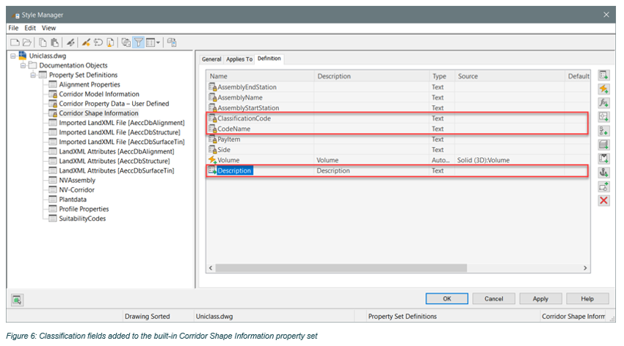Click the Open Drawing folder icon
The width and height of the screenshot is (624, 346).
pyautogui.click(x=27, y=43)
